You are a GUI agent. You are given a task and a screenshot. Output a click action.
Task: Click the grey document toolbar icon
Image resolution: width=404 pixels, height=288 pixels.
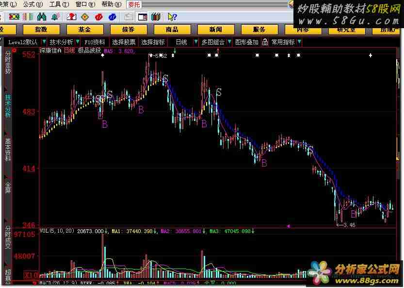[129, 17]
